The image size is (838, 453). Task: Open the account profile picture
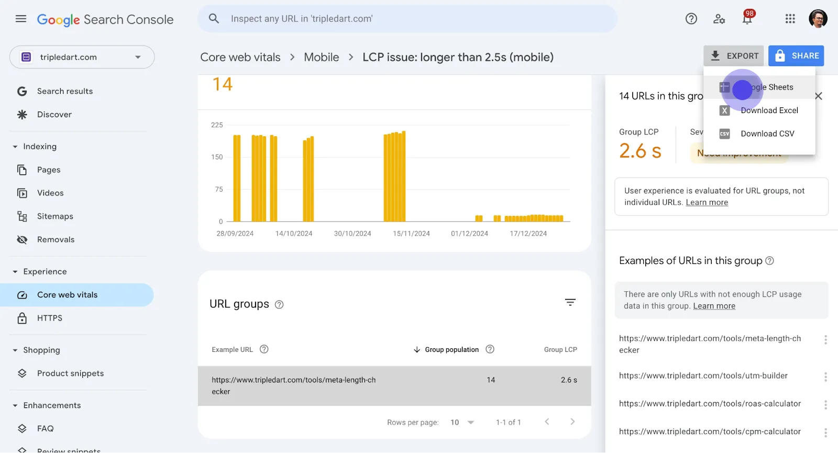pyautogui.click(x=818, y=19)
